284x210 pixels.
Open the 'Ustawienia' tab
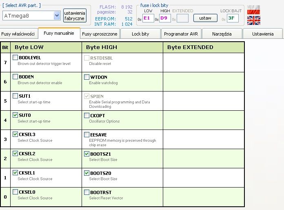coord(263,34)
